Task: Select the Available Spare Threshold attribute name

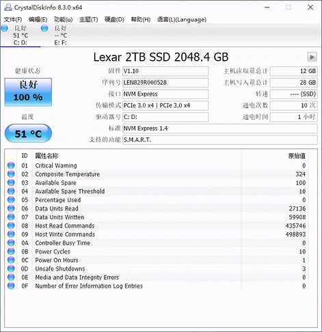Action: (x=70, y=191)
